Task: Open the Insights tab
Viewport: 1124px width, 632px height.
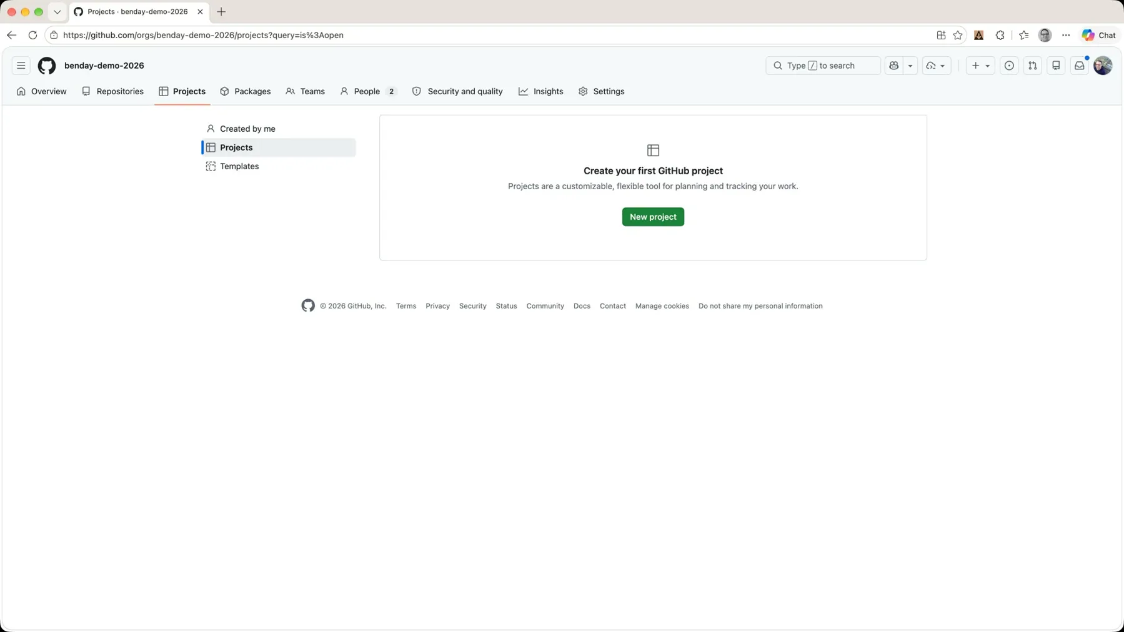Action: (541, 91)
